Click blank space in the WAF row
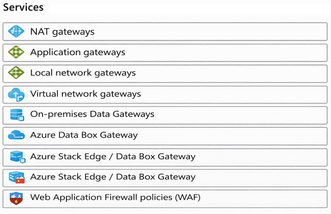The height and width of the screenshot is (214, 331). 264,199
